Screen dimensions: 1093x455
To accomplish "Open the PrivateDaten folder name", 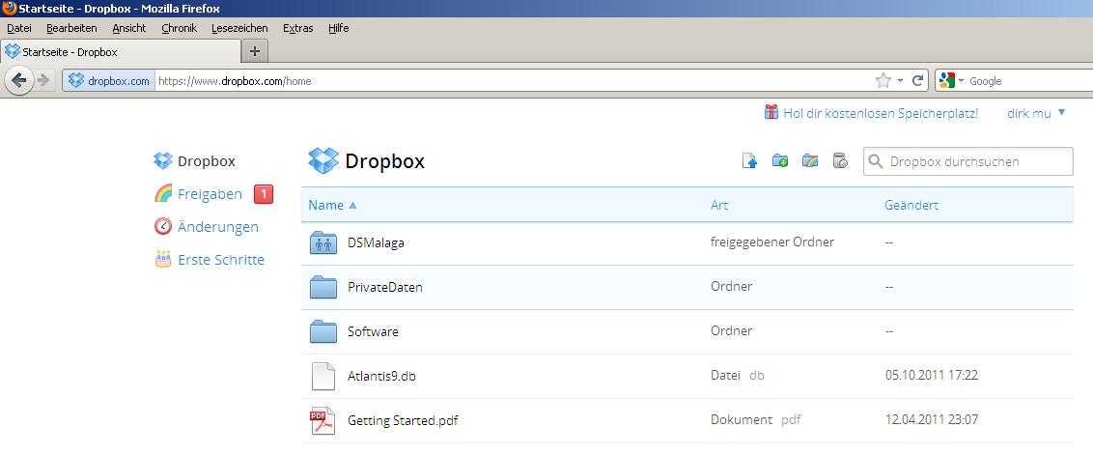I will [385, 287].
